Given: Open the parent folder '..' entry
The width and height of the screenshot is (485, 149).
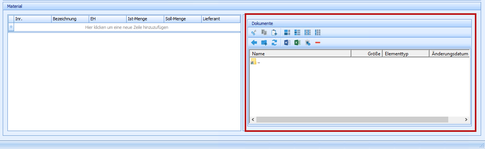Looking at the screenshot, I should [256, 62].
